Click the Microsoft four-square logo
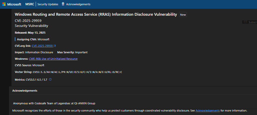Screen dimensions: 257x115 point(4,4)
